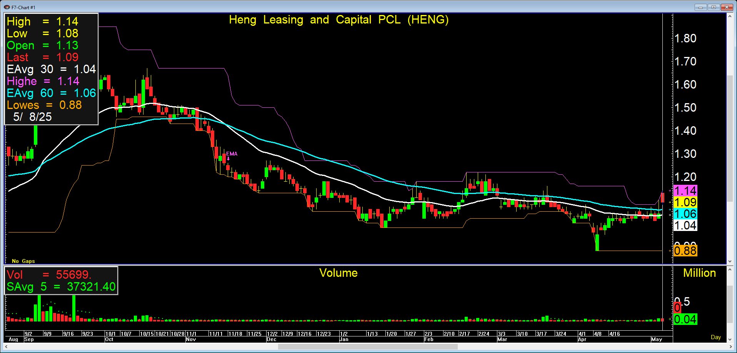737x353 pixels.
Task: Click the Oct month label on time axis
Action: point(109,340)
